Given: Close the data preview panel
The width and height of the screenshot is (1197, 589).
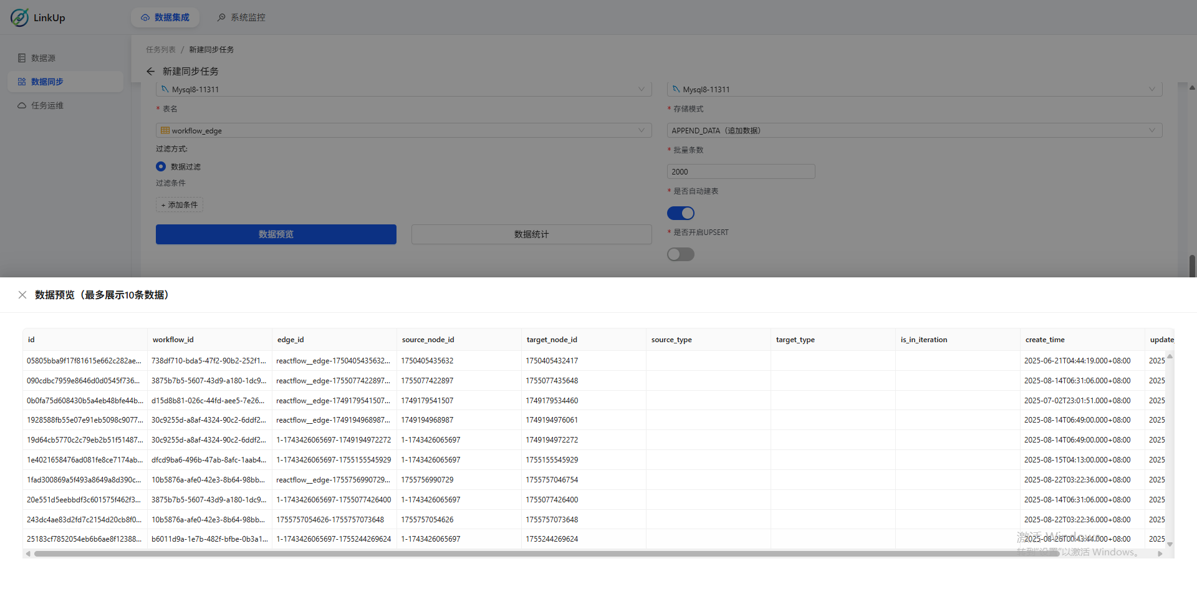Looking at the screenshot, I should point(22,295).
